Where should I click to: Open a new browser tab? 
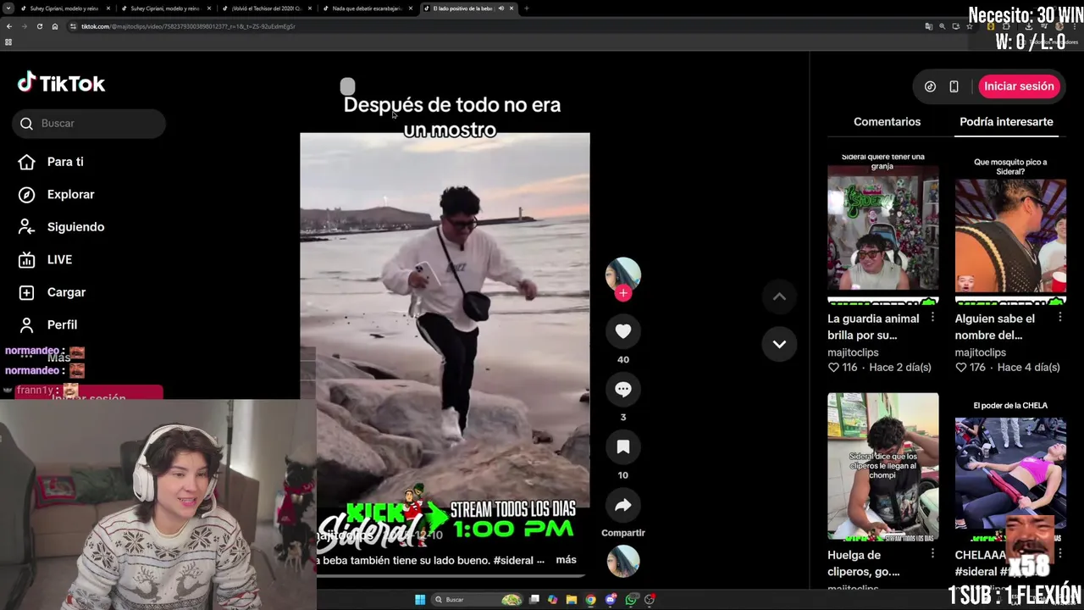tap(526, 8)
